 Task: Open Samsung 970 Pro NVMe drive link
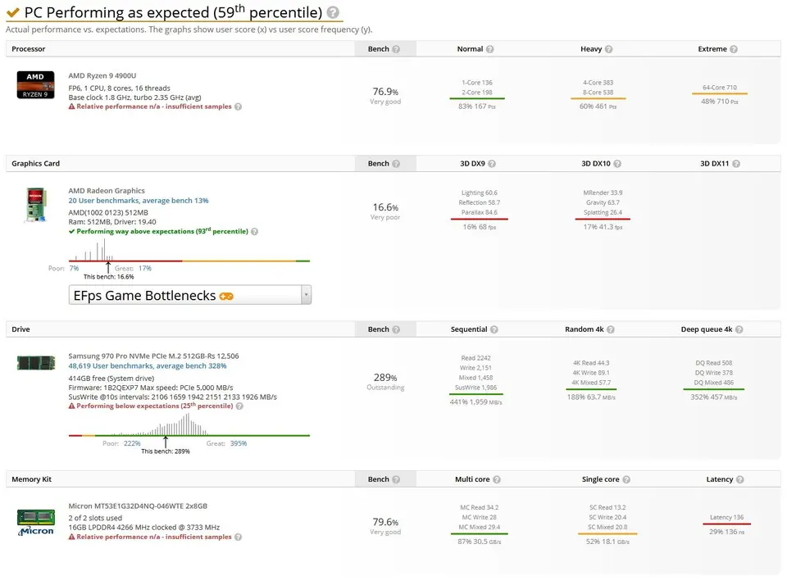click(153, 356)
